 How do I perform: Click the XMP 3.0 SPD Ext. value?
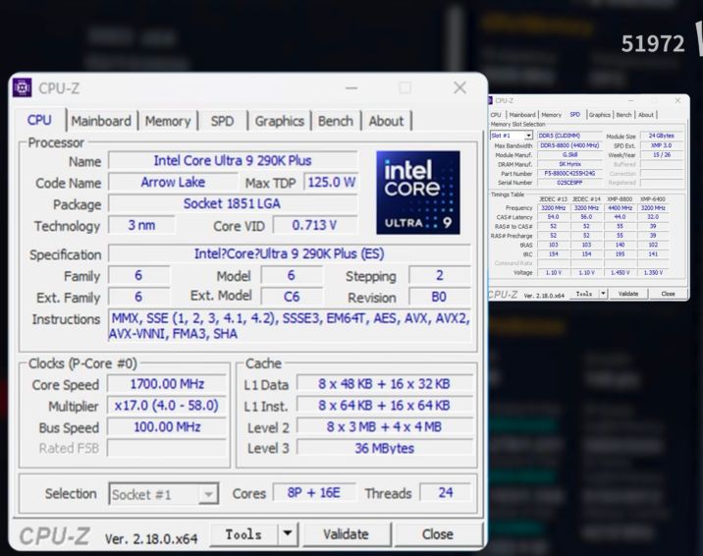662,145
